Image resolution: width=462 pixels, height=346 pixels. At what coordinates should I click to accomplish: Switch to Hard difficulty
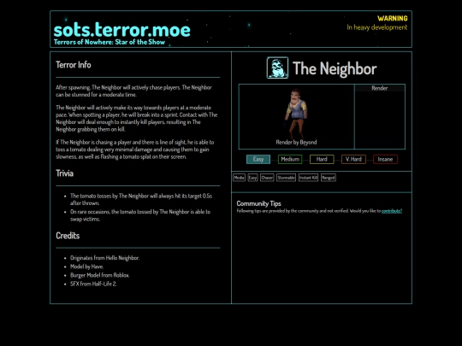click(322, 159)
